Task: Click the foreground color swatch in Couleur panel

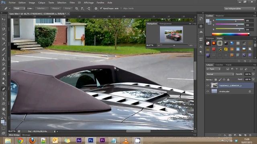Action: [208, 21]
